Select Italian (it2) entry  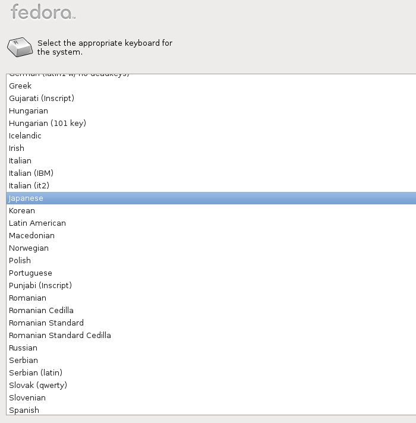tap(211, 185)
